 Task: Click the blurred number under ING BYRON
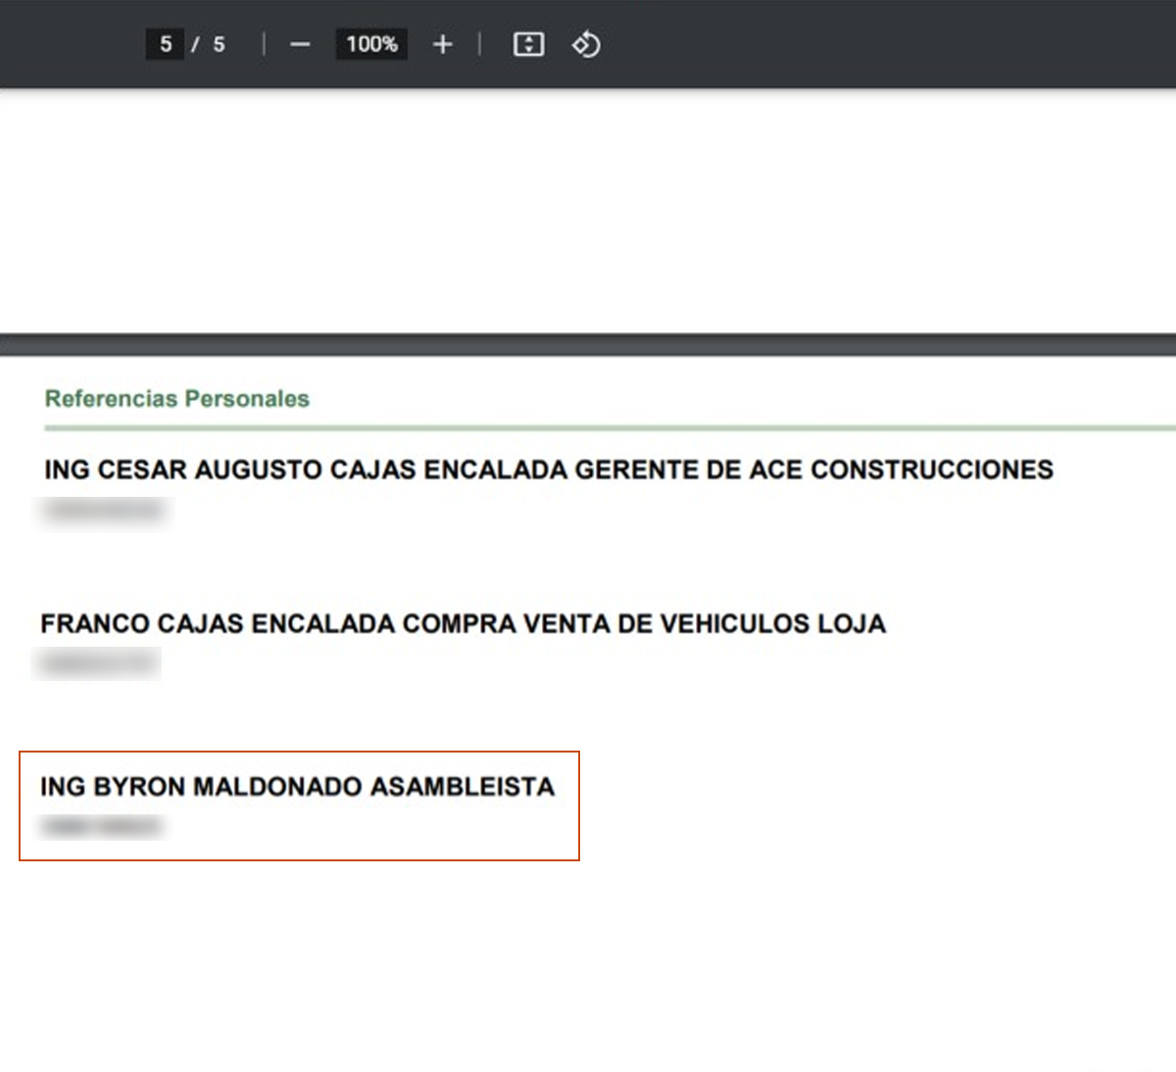click(x=101, y=827)
